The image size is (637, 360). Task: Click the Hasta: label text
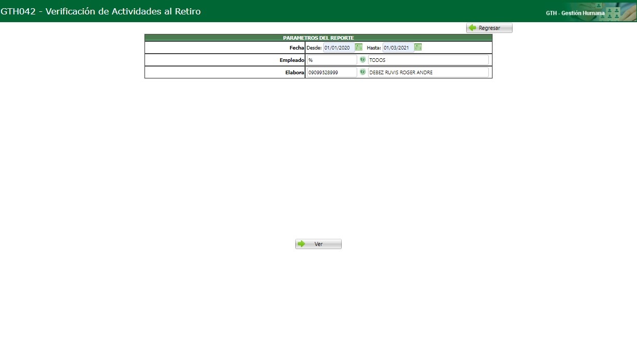pyautogui.click(x=374, y=47)
